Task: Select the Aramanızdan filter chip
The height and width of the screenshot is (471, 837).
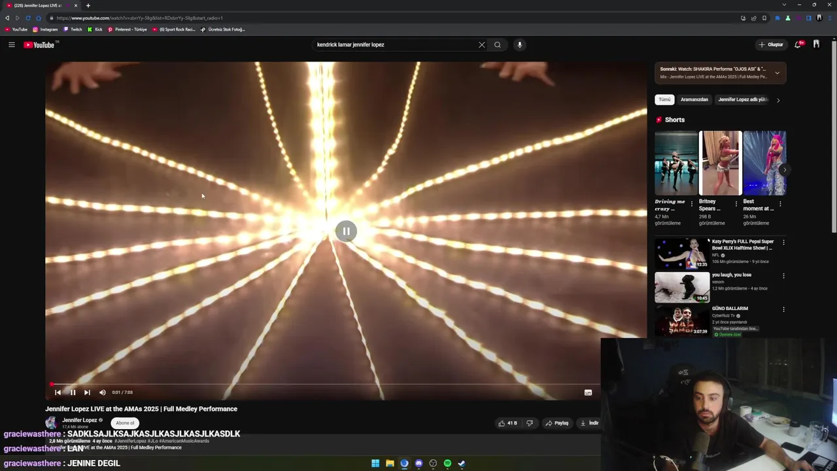Action: [x=694, y=99]
